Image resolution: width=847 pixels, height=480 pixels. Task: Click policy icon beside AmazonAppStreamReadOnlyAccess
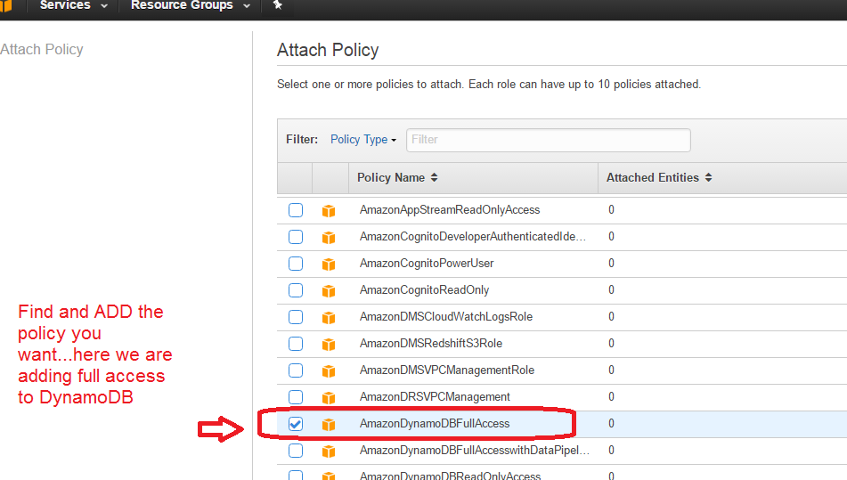tap(328, 211)
